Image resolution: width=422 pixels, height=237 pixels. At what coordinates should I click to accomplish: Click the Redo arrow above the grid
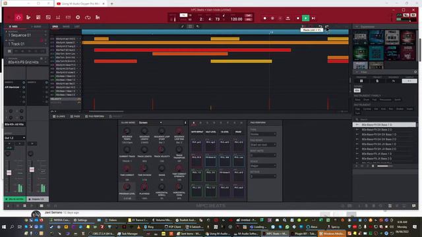pos(327,26)
